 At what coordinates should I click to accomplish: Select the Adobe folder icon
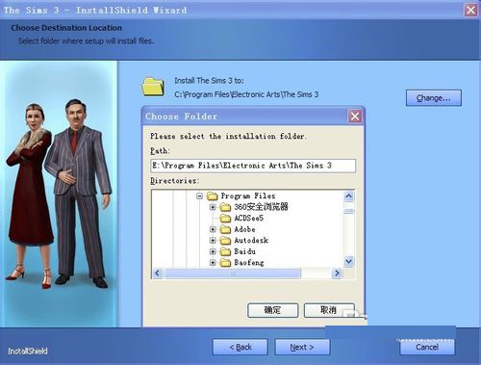pyautogui.click(x=225, y=229)
